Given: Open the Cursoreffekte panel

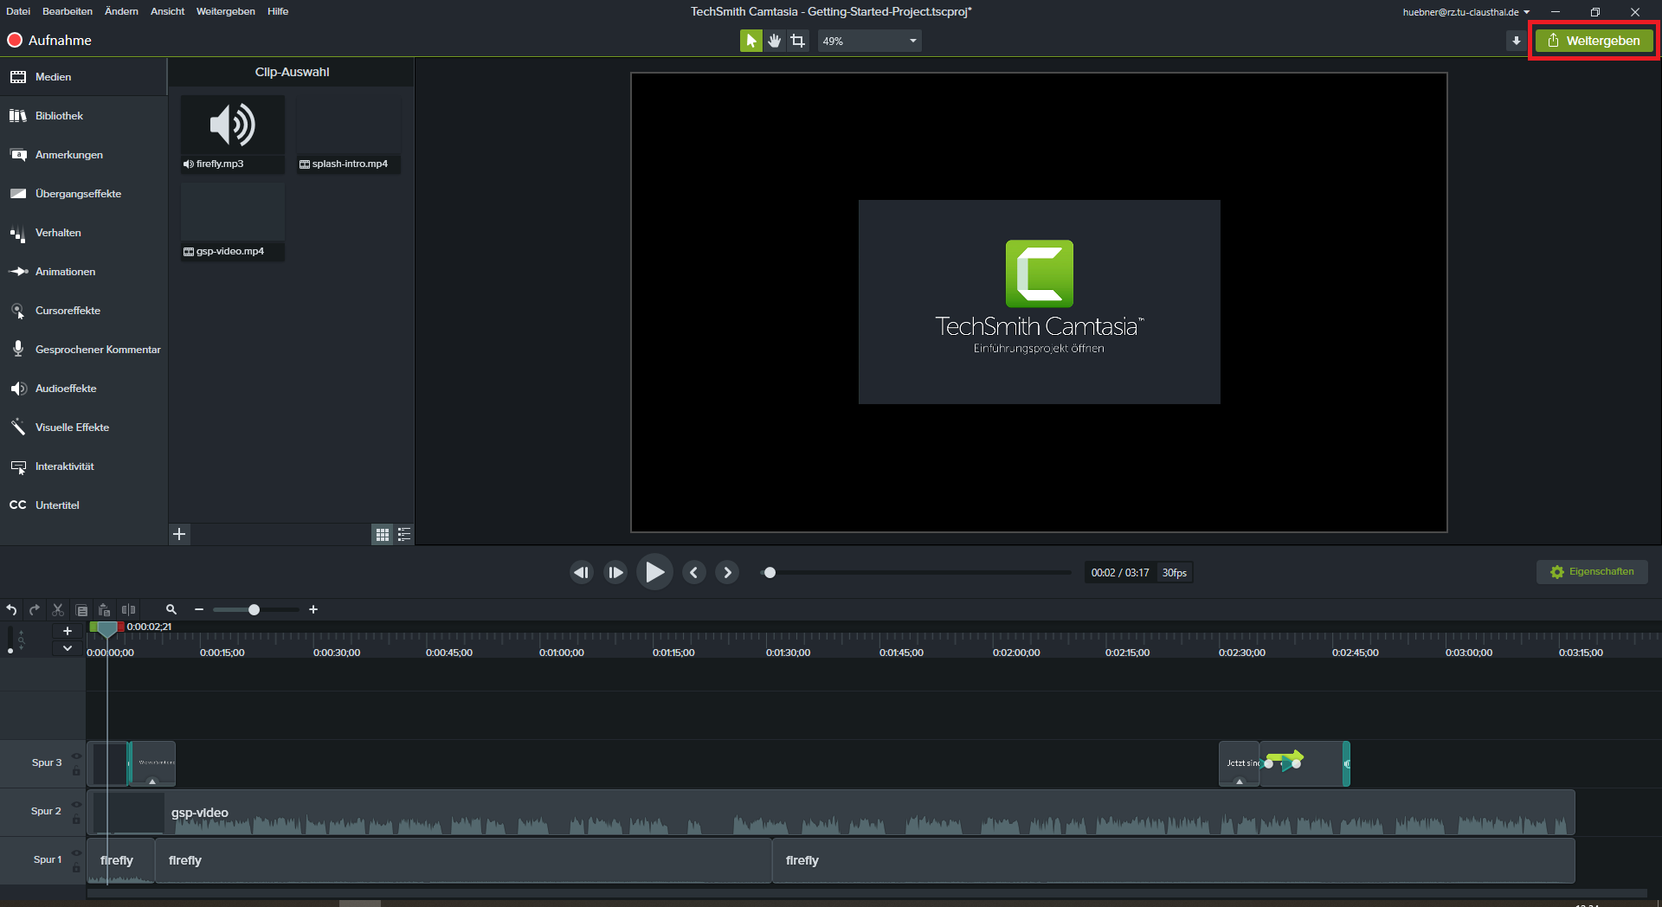Looking at the screenshot, I should pyautogui.click(x=68, y=311).
